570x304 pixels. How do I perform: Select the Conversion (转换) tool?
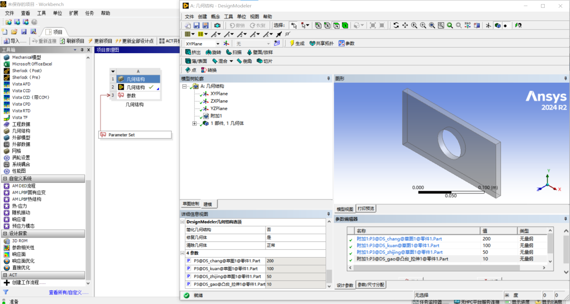coord(208,70)
